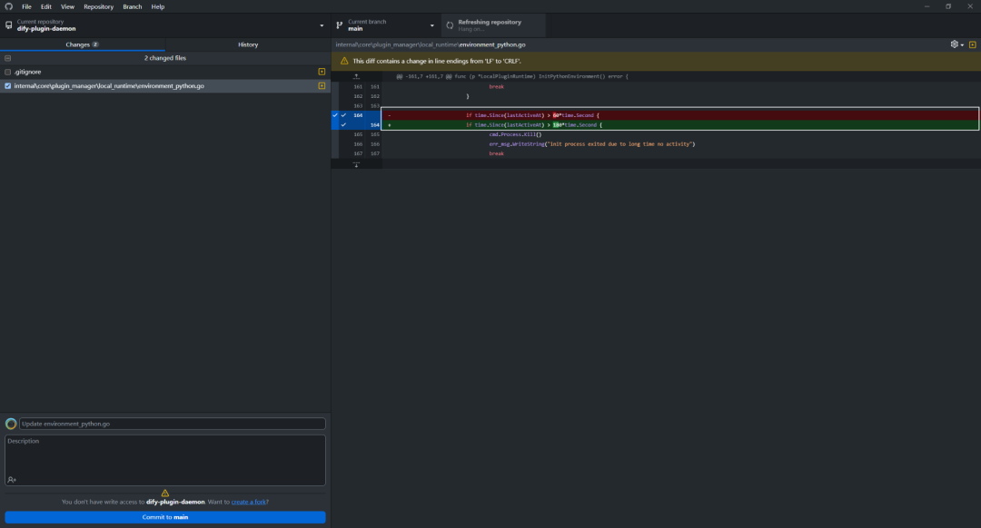The width and height of the screenshot is (981, 528).
Task: Click the modified status icon next to .gitignore
Action: (x=322, y=72)
